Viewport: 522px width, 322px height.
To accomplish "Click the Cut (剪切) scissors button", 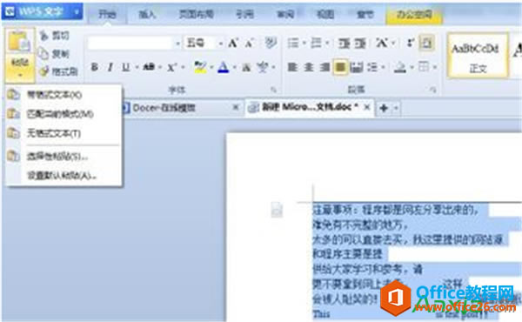I will pyautogui.click(x=55, y=36).
